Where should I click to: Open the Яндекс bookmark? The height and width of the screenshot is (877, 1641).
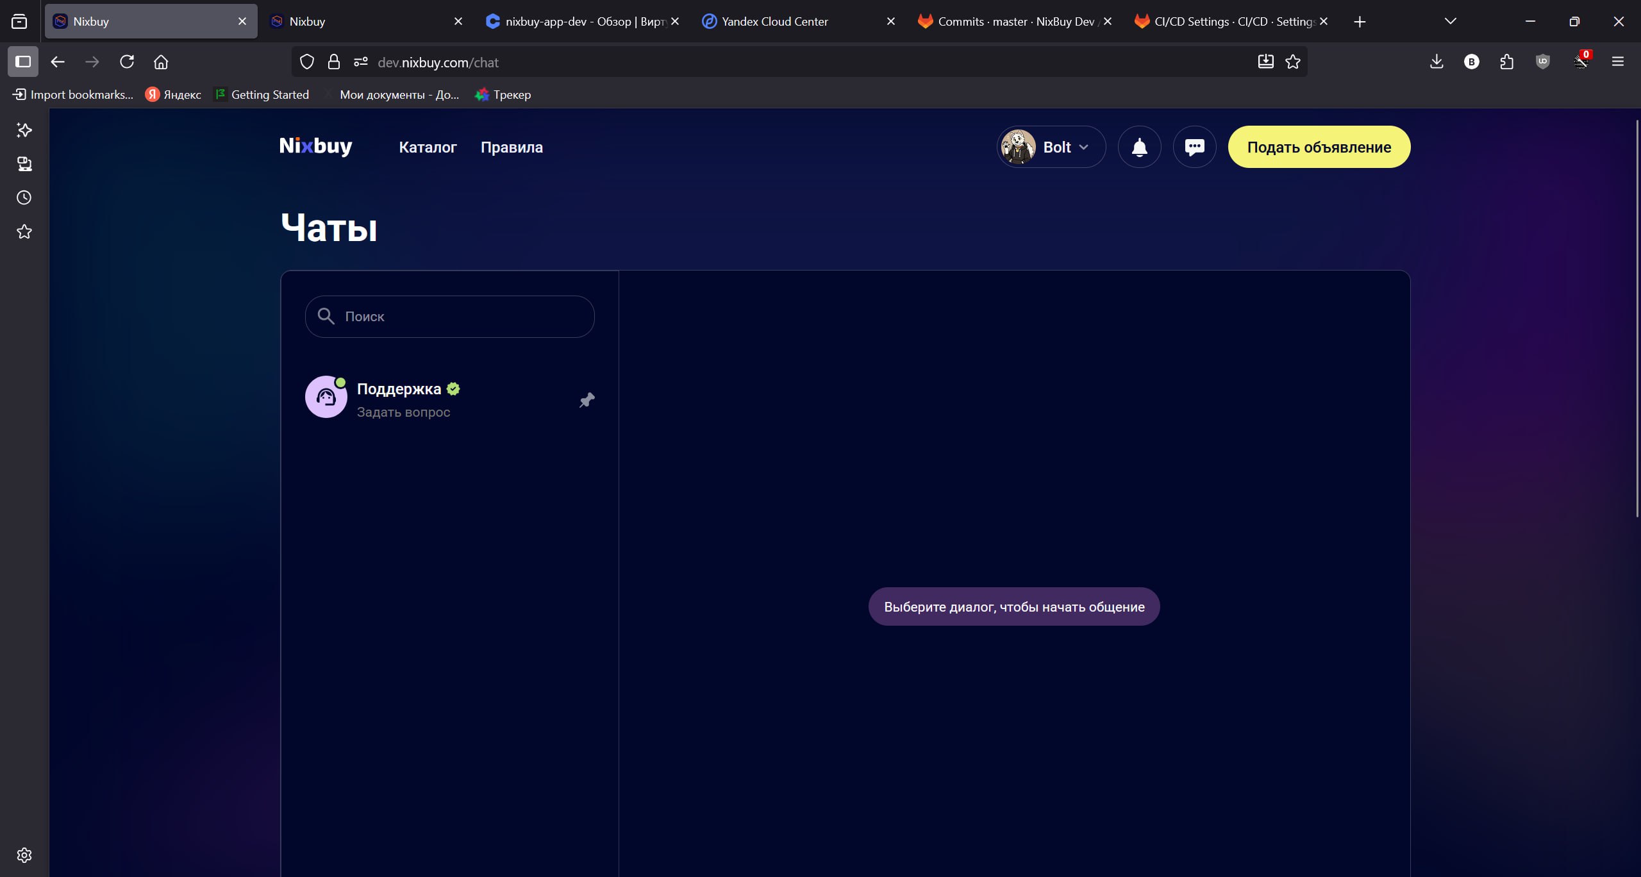coord(173,94)
